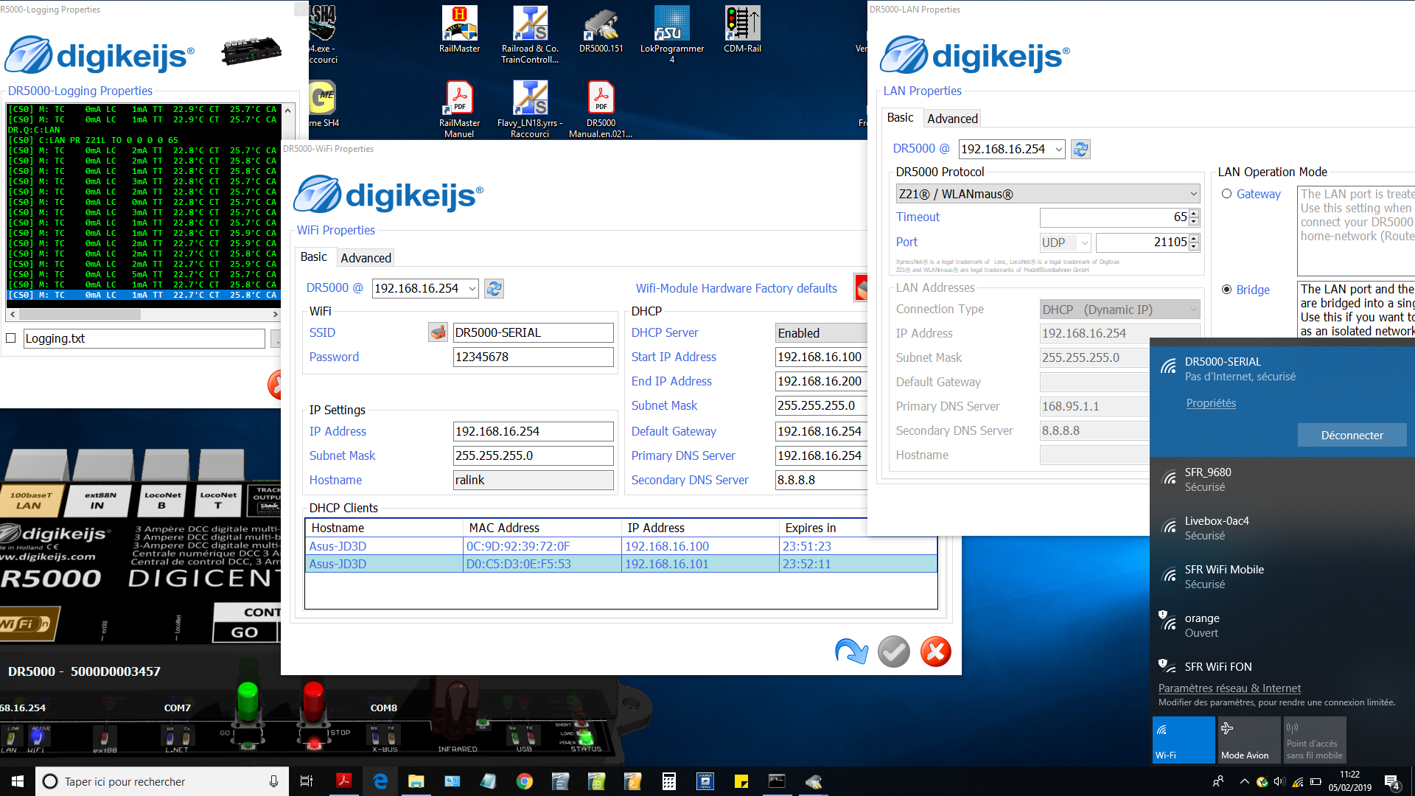Launch the DR5000.151 desktop shortcut
1415x796 pixels.
point(601,29)
